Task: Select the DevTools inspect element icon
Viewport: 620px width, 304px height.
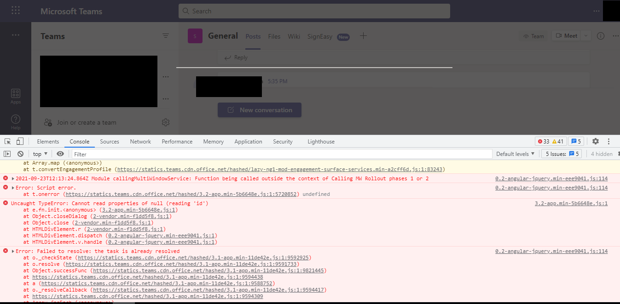Action: [8, 141]
